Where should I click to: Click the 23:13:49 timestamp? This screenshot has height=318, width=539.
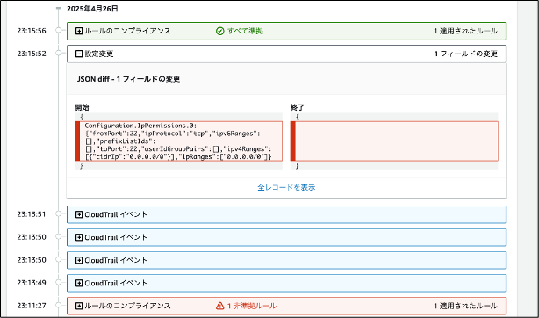coord(32,283)
